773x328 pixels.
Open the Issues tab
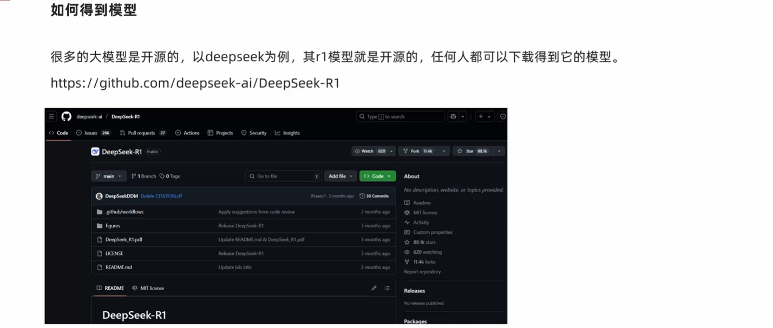(94, 133)
